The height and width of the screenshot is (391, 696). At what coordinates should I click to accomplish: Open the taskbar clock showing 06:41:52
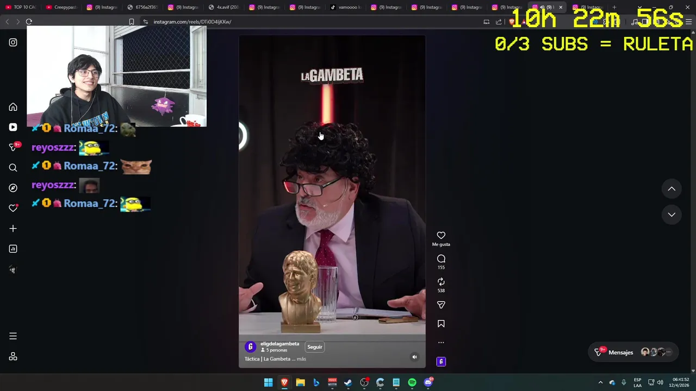coord(680,383)
